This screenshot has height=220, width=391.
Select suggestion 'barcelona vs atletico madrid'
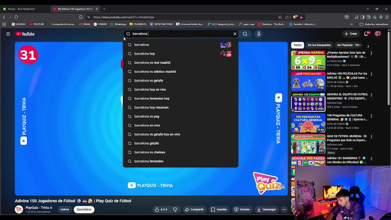pyautogui.click(x=181, y=71)
